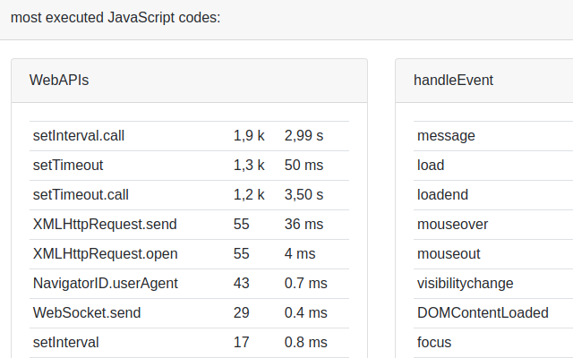Viewport: 573px width, 358px height.
Task: Select the XMLHttpRequest.open row name
Action: coord(106,254)
